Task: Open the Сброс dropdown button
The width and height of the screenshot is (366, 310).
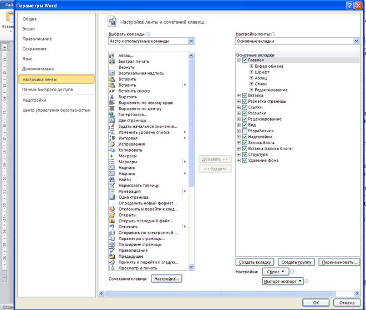Action: tap(276, 272)
